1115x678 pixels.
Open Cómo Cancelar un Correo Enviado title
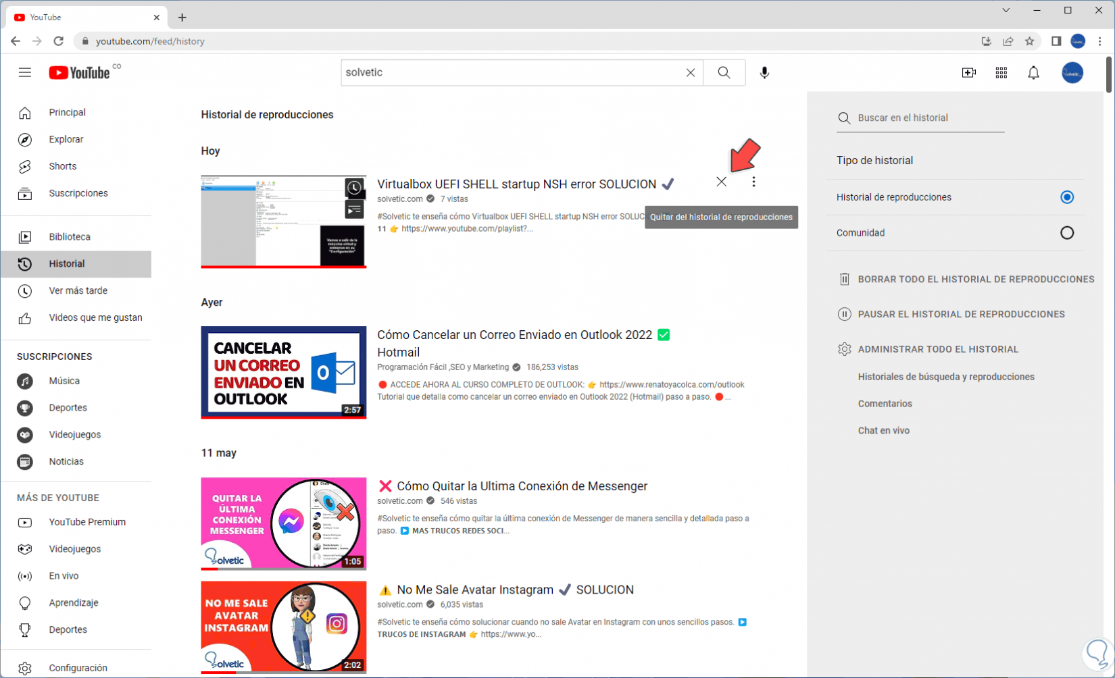point(524,343)
